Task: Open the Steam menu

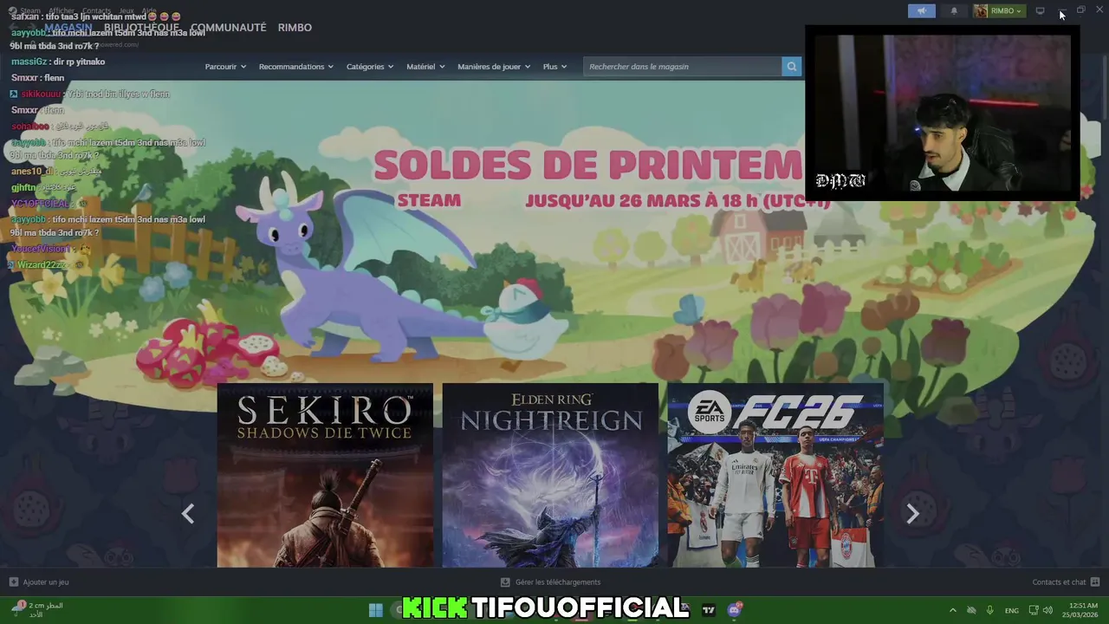Action: [30, 10]
